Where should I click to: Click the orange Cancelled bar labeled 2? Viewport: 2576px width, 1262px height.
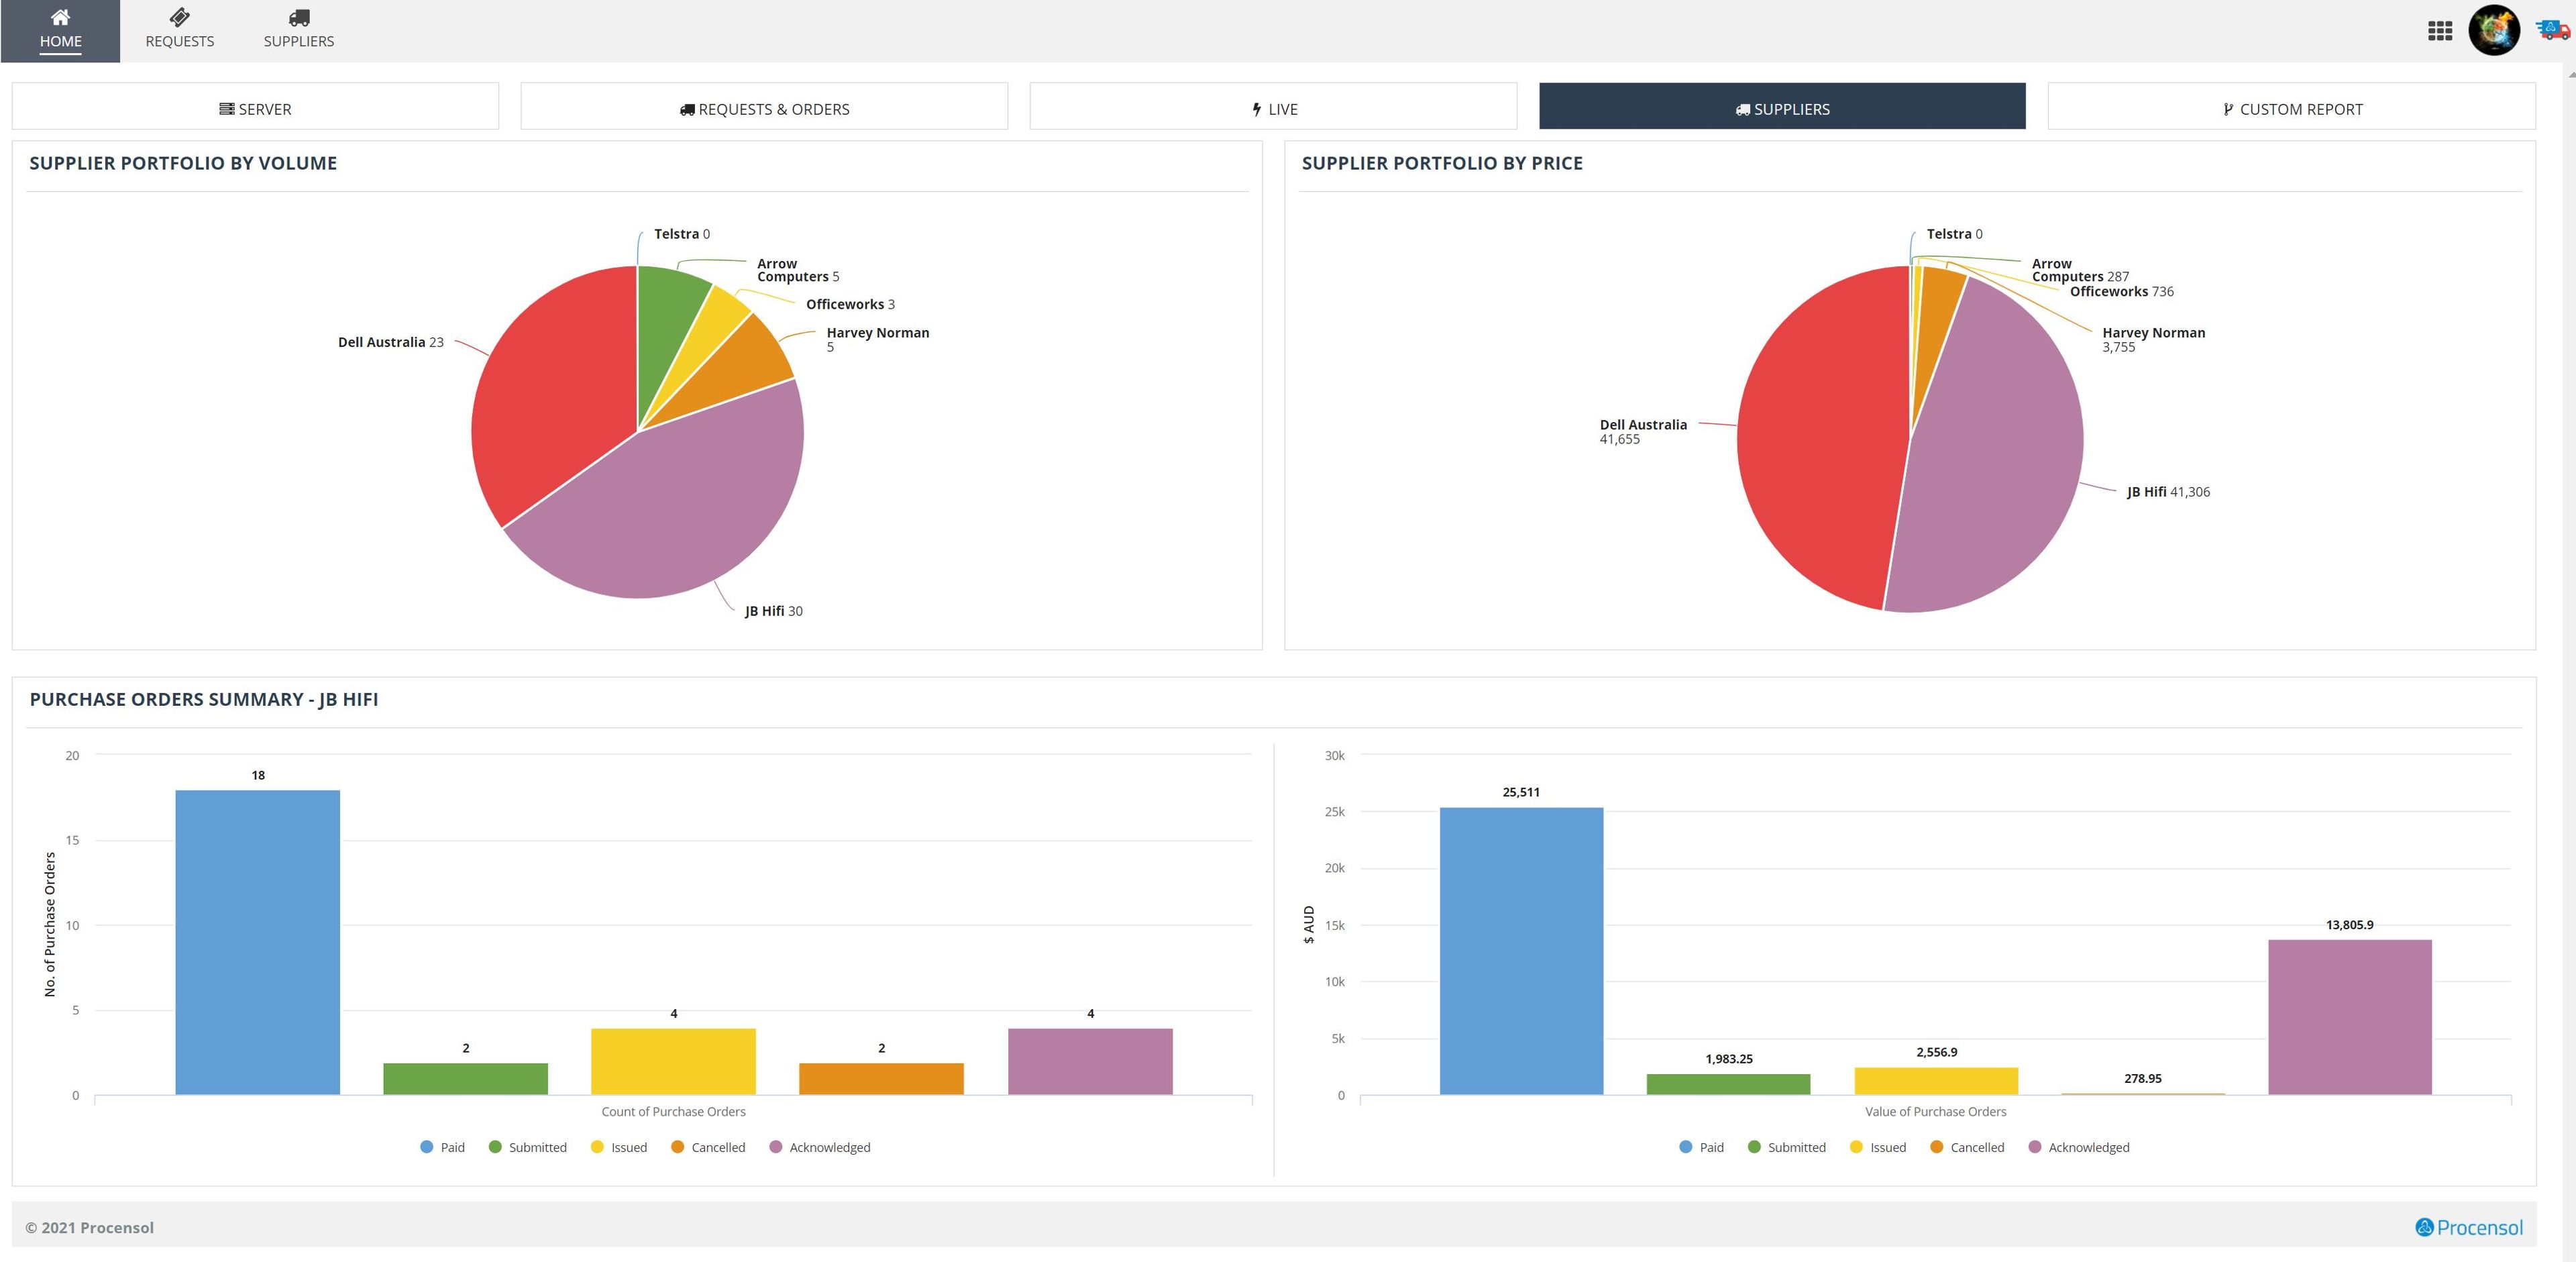click(x=882, y=1078)
